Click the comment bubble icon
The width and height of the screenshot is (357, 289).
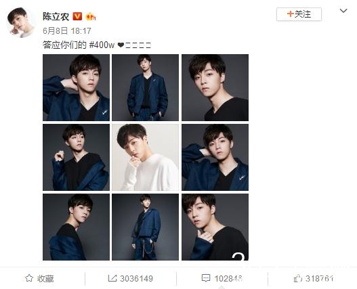tap(206, 278)
